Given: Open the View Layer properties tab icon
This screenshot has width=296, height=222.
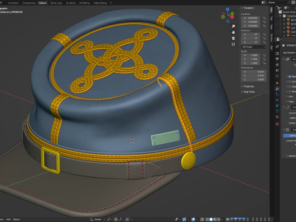Looking at the screenshot, I should 277,65.
